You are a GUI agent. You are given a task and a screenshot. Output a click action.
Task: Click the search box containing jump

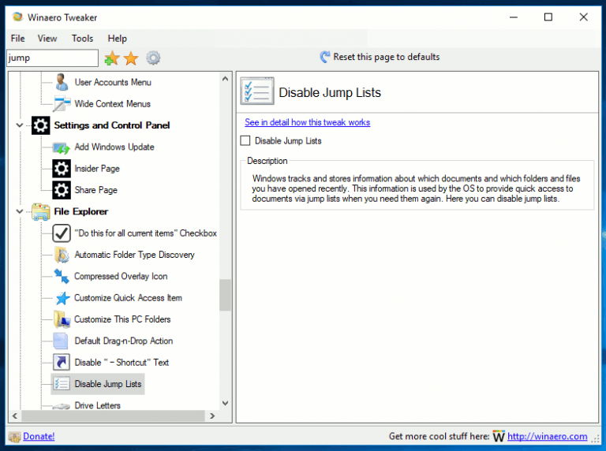53,58
